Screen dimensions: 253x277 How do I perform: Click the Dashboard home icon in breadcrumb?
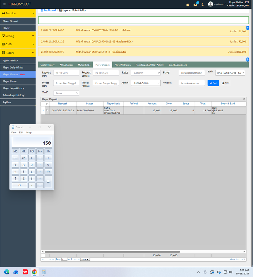tap(42, 10)
